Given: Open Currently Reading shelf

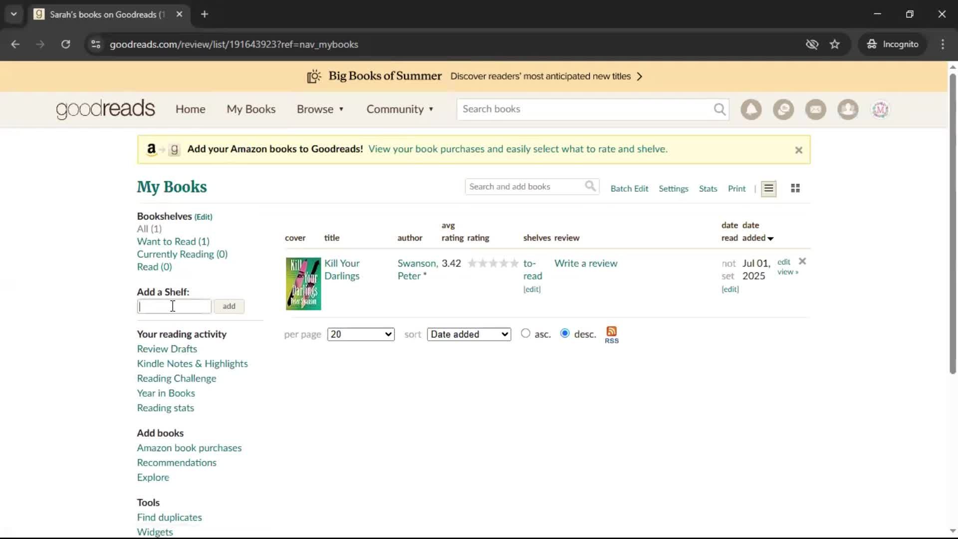Looking at the screenshot, I should 182,254.
